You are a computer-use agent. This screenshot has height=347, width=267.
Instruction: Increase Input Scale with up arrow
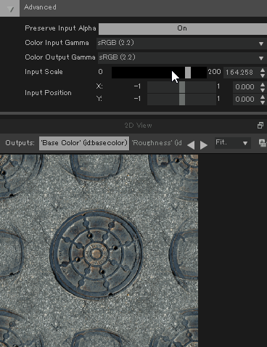pyautogui.click(x=263, y=70)
